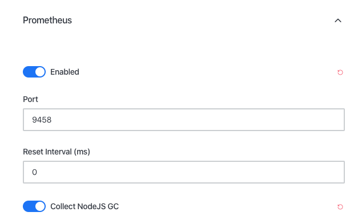Click the Enabled label text

(65, 72)
